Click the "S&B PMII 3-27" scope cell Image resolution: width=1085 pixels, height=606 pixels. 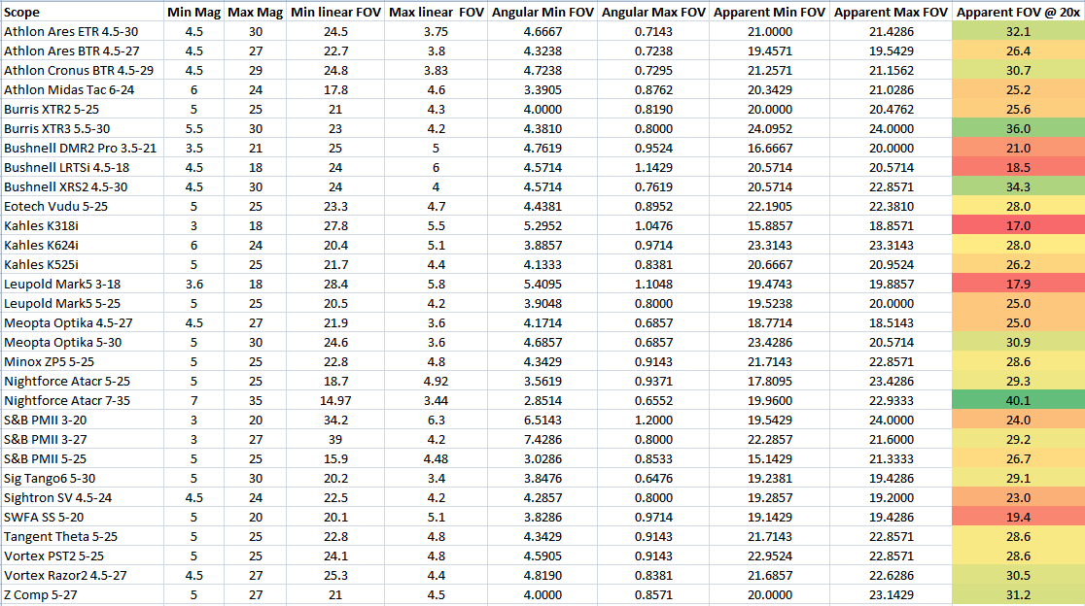pos(82,440)
